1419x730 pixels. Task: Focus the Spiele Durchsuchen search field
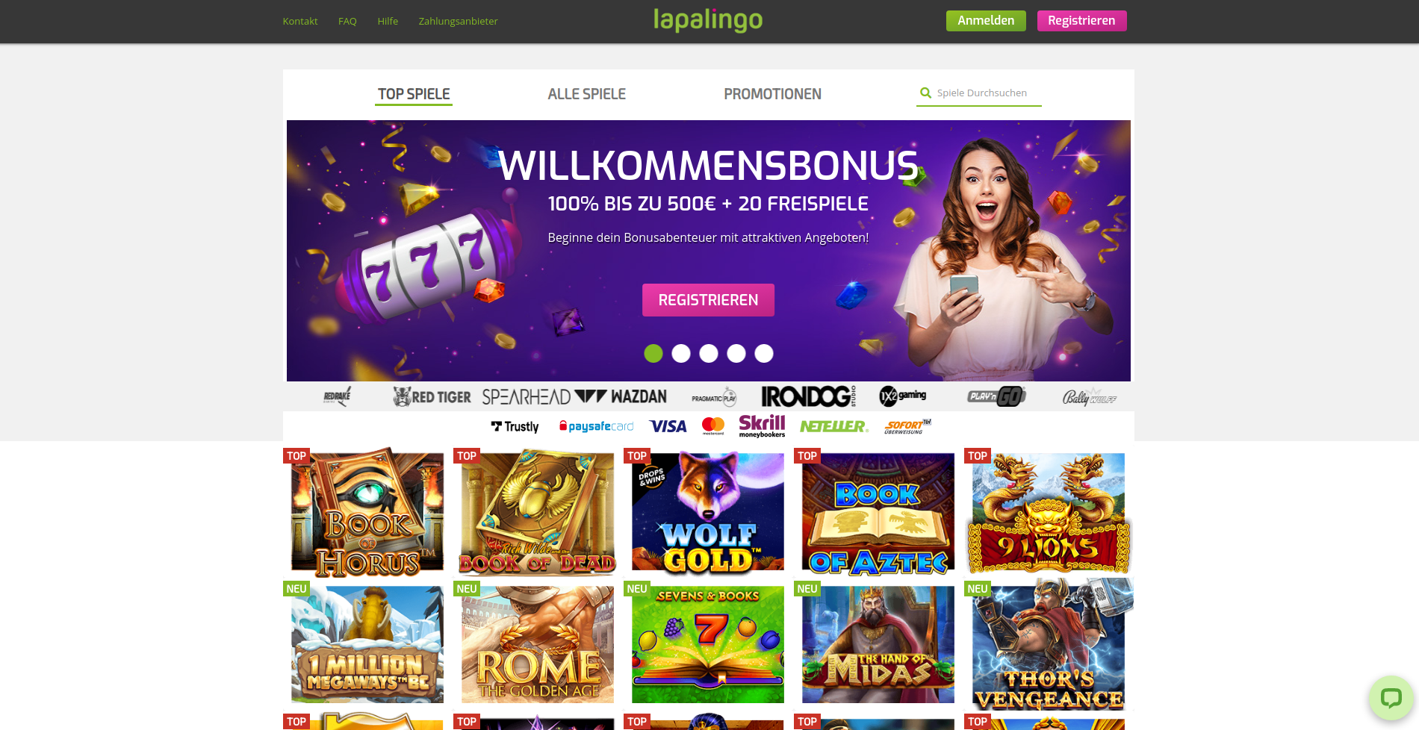tap(979, 93)
